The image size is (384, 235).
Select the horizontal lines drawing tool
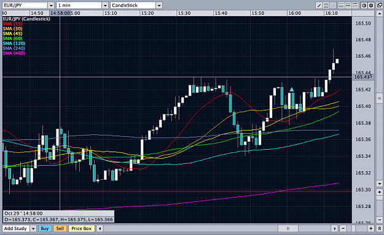pyautogui.click(x=326, y=6)
